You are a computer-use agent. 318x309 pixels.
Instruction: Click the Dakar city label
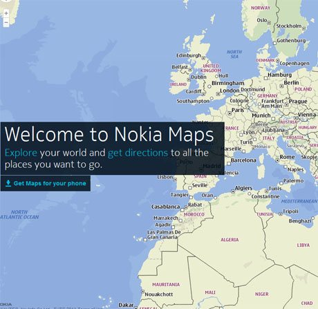coord(126,305)
